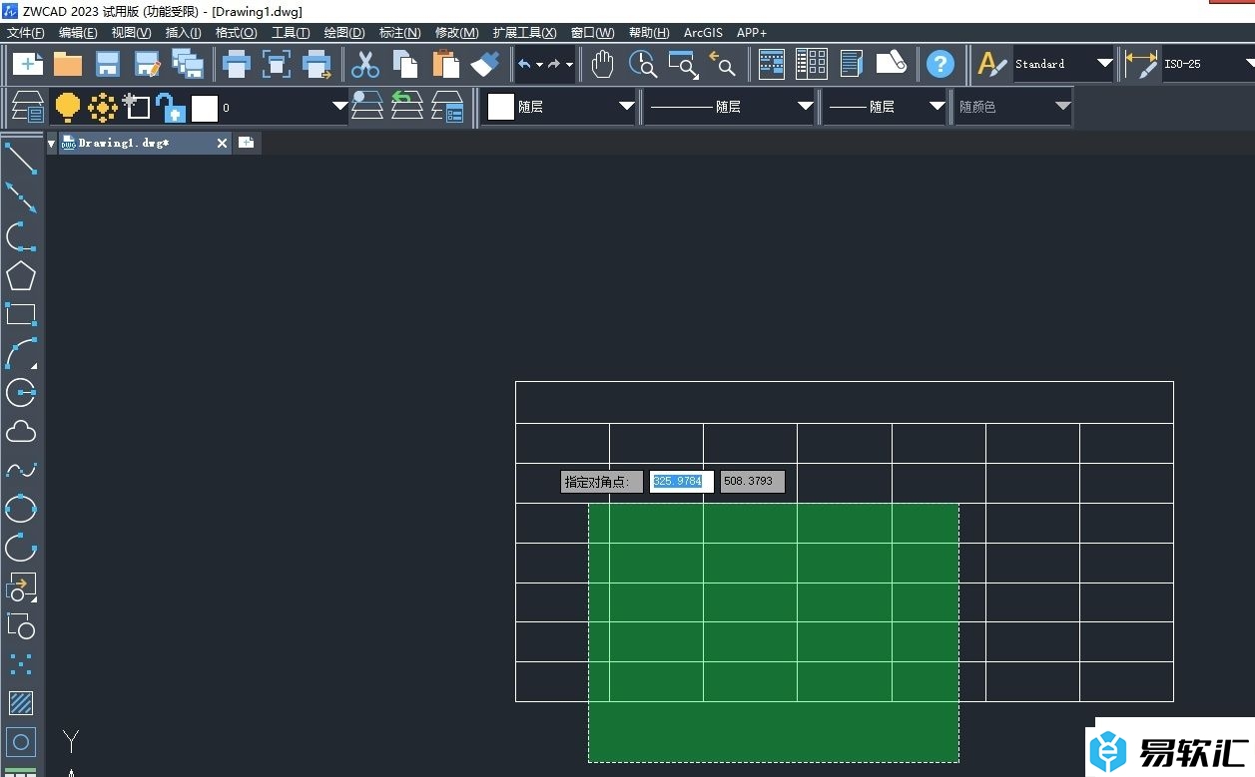Paste from clipboard icon
This screenshot has height=777, width=1255.
point(445,65)
